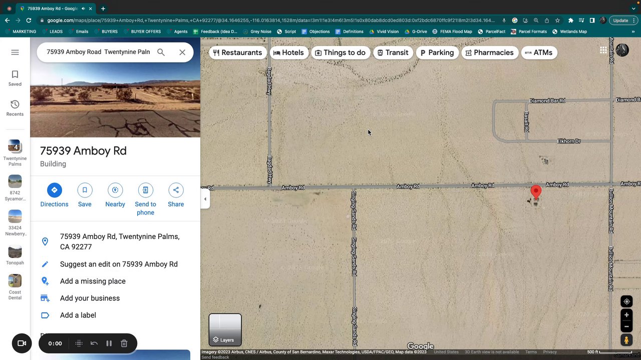
Task: Send this place to phone
Action: click(145, 199)
